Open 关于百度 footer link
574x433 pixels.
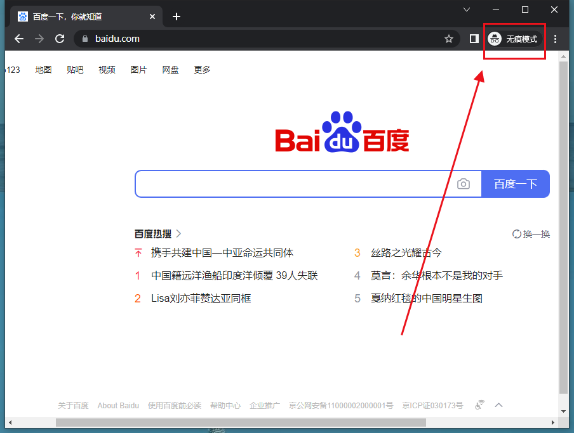click(x=73, y=406)
